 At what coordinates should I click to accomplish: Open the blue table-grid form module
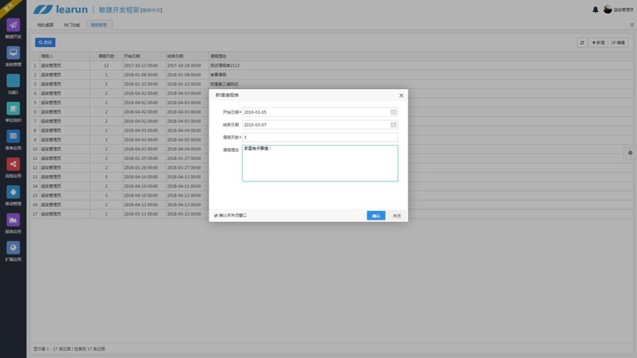click(13, 136)
